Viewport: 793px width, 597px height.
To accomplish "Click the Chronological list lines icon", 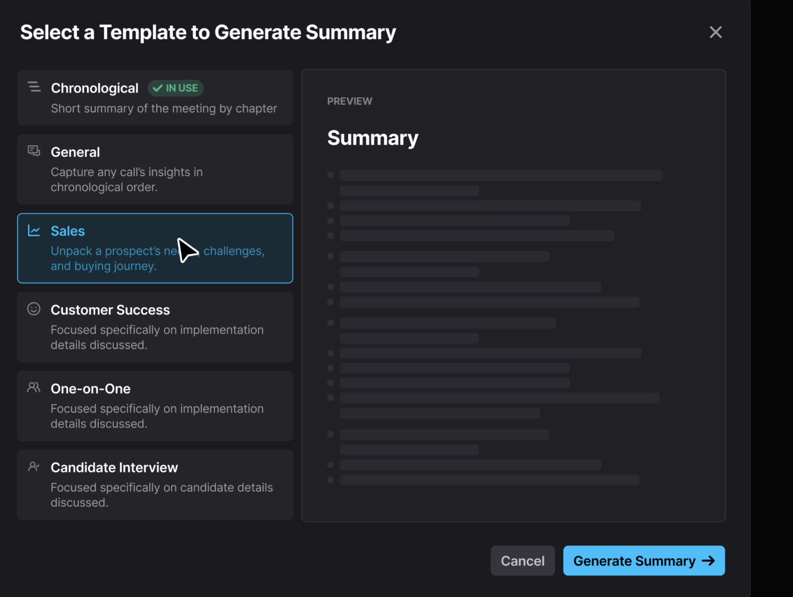I will tap(34, 87).
